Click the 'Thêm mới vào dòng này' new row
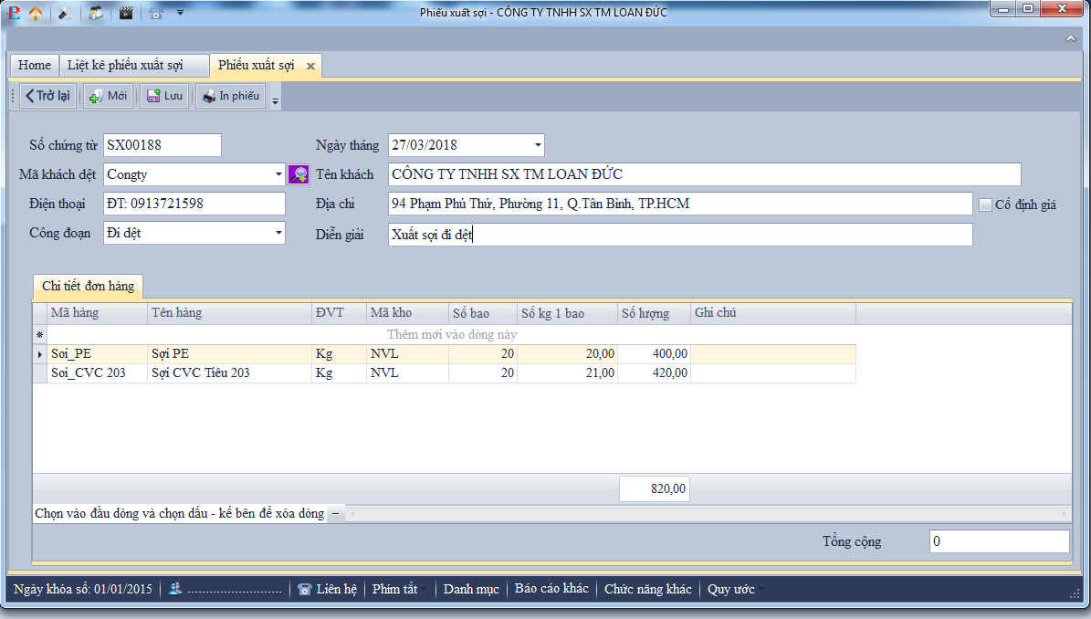This screenshot has height=619, width=1091. pos(452,334)
